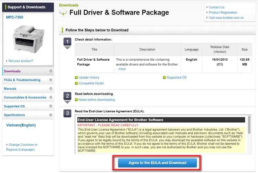Viewport: 258px width, 173px height.
Task: Click the arrow icon beside Manuals
Action: coord(51,89)
